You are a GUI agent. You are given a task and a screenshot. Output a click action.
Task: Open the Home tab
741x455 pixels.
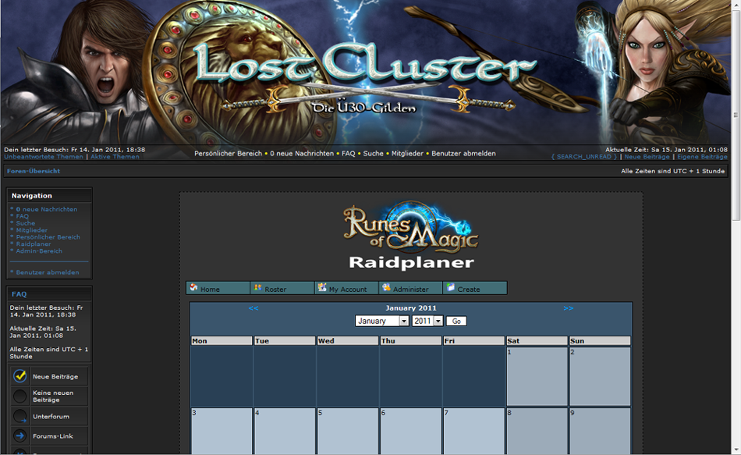tap(218, 288)
